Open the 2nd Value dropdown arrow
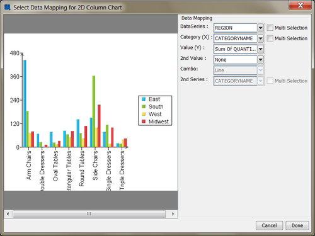315x236 pixels. 260,60
